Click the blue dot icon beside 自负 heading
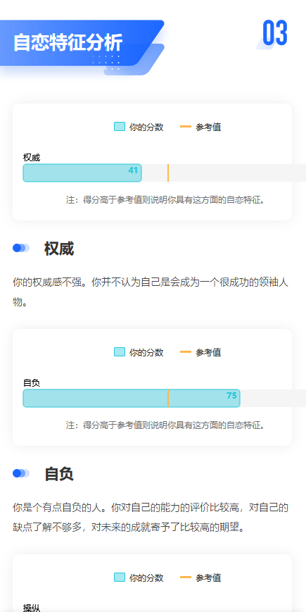This screenshot has width=306, height=612. click(21, 473)
